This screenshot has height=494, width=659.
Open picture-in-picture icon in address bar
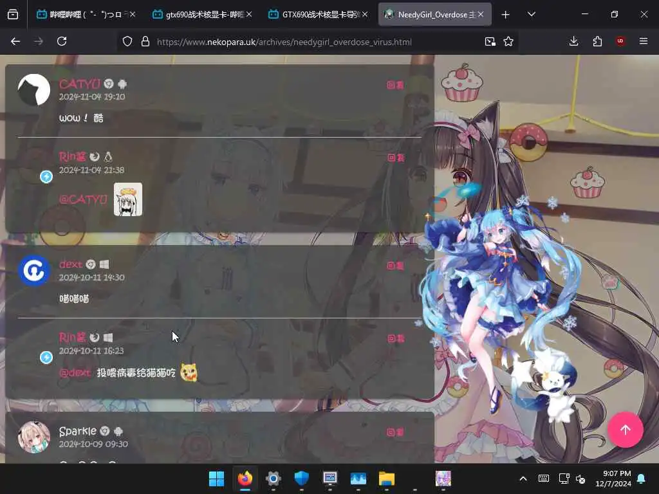[490, 42]
